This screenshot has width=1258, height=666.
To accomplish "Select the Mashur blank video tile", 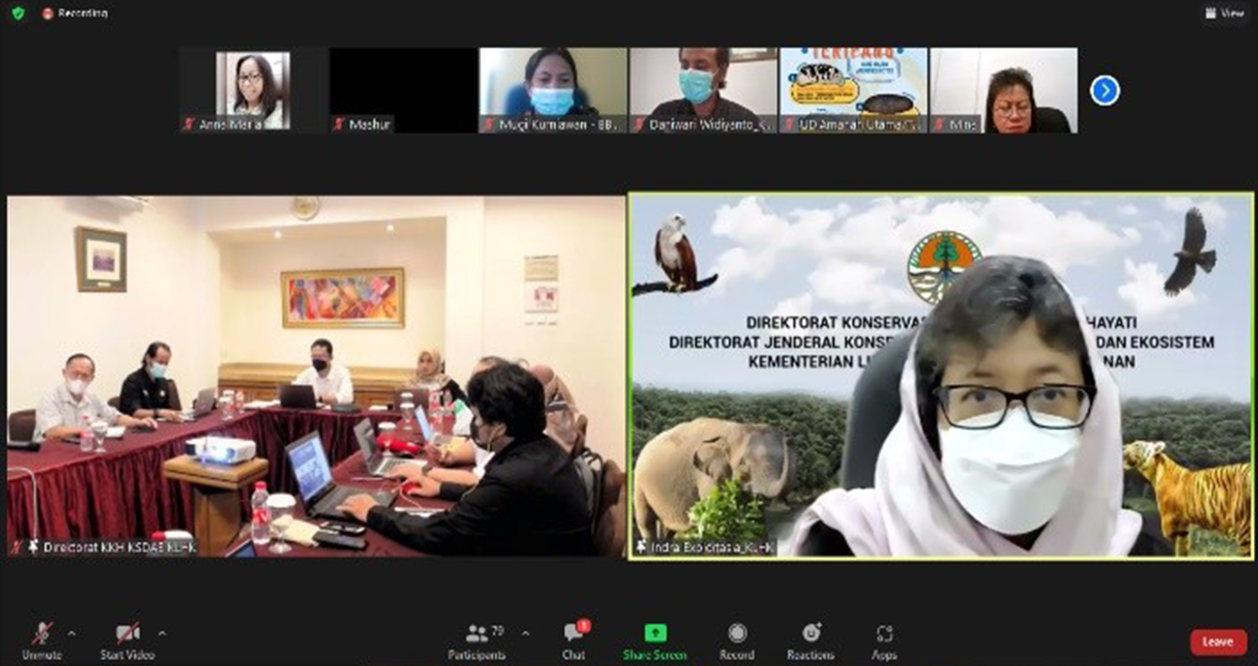I will (403, 90).
